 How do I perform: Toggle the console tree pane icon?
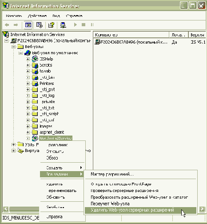28,25
